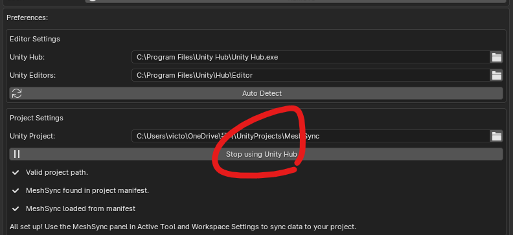Click the 'Valid project path.' status text

point(57,173)
